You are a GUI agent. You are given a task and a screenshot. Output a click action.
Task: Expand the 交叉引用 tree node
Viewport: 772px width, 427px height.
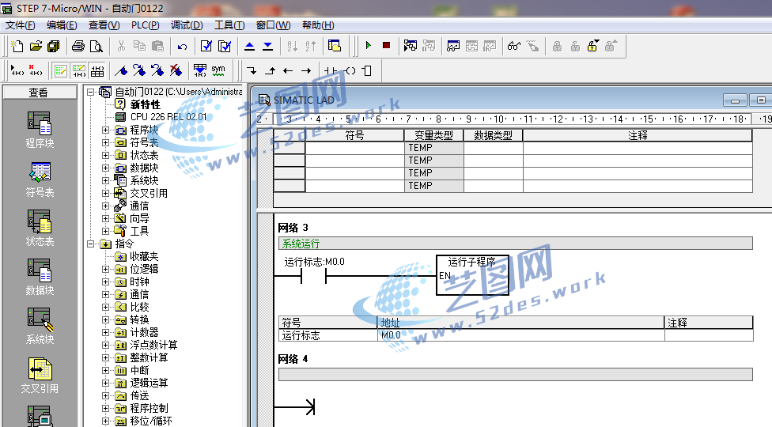click(105, 193)
